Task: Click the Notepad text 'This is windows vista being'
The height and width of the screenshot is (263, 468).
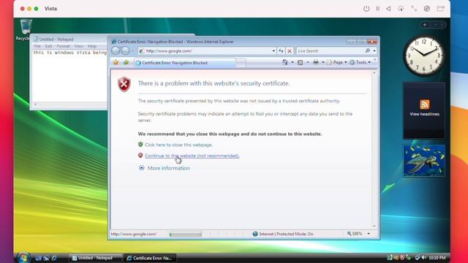Action: click(x=70, y=53)
